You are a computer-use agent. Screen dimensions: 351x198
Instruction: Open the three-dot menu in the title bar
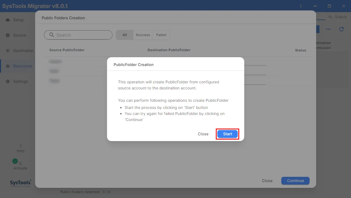click(x=301, y=6)
